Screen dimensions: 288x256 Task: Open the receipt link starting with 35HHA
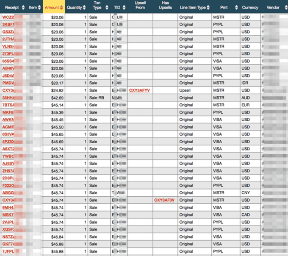[x=9, y=97]
